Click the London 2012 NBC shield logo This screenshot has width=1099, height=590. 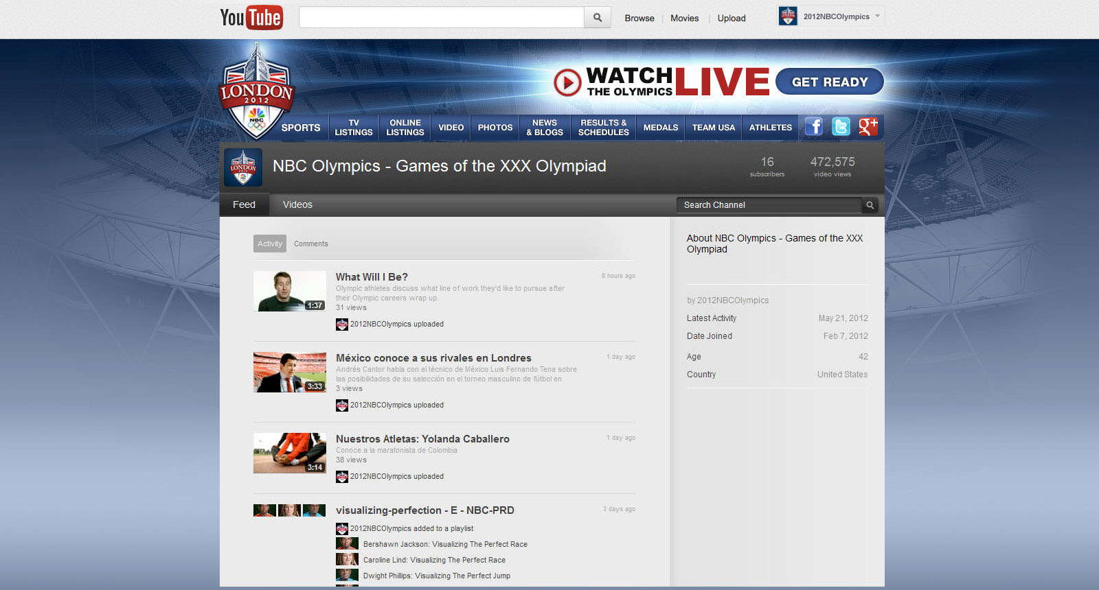click(256, 94)
